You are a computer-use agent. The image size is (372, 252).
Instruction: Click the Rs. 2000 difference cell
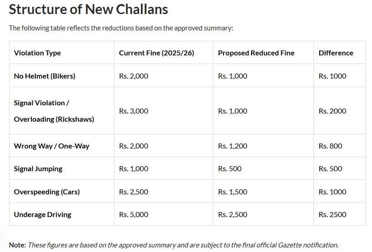coord(332,111)
